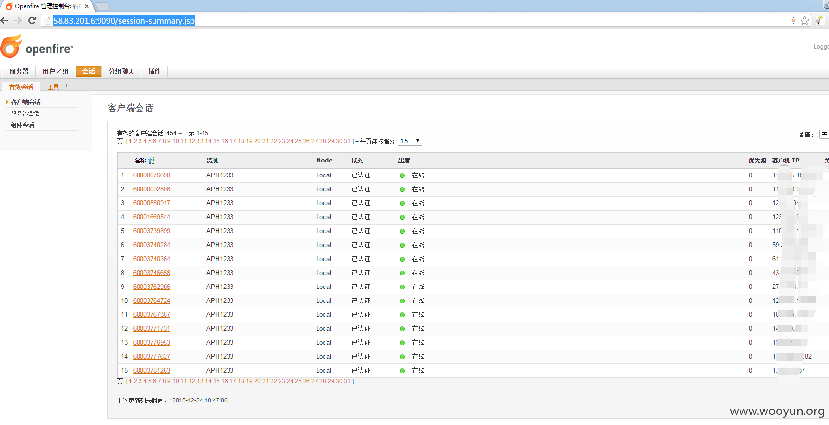Click APH1233 resource in row 1
Screen dimensions: 829x425
[220, 175]
